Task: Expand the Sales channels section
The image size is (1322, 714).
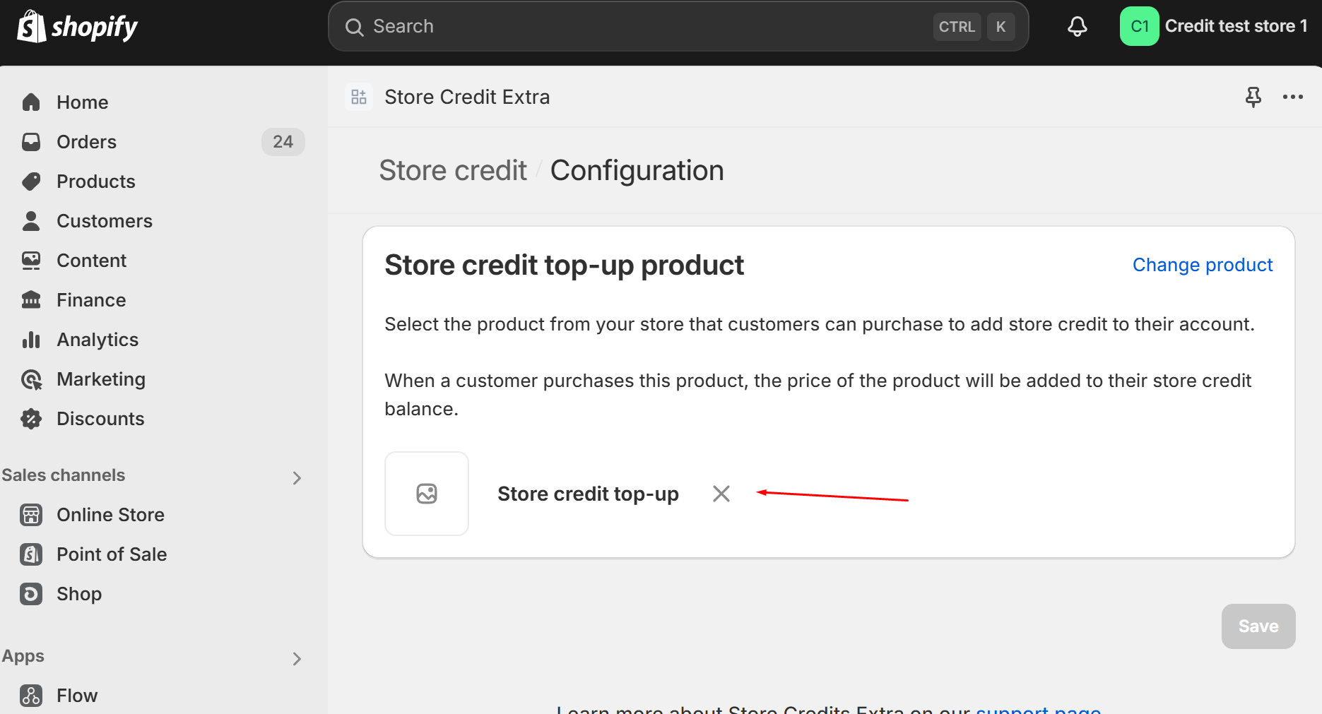Action: coord(296,478)
